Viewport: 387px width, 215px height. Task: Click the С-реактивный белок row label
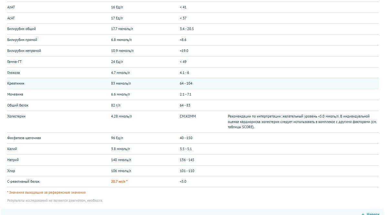pos(23,182)
